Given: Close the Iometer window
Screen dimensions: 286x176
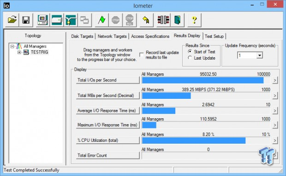Looking at the screenshot, I should click(275, 4).
